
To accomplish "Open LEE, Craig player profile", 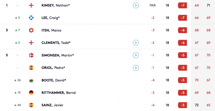I will 51,18.
